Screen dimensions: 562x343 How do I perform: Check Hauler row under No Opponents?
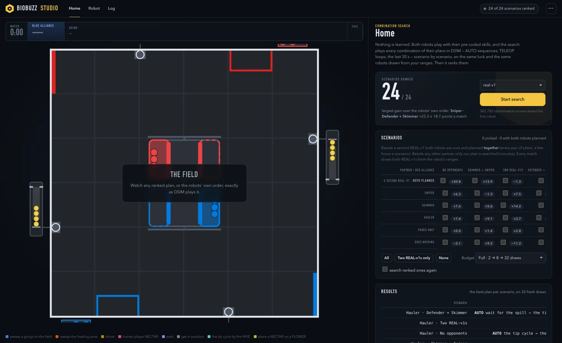[x=445, y=217]
